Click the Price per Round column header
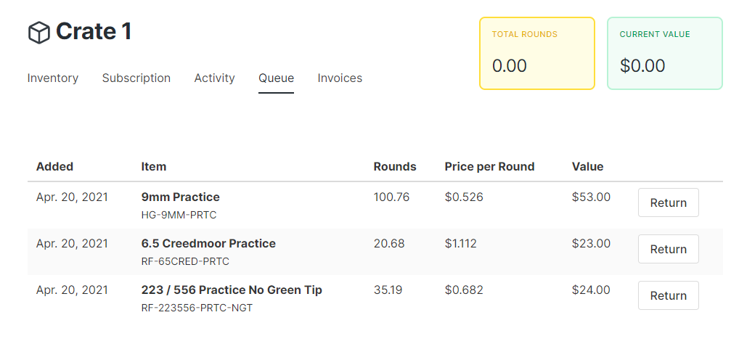This screenshot has height=352, width=739. [x=489, y=166]
